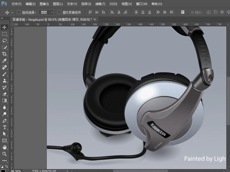Select the Dodge tool
230x172 pixels.
pos(4,114)
